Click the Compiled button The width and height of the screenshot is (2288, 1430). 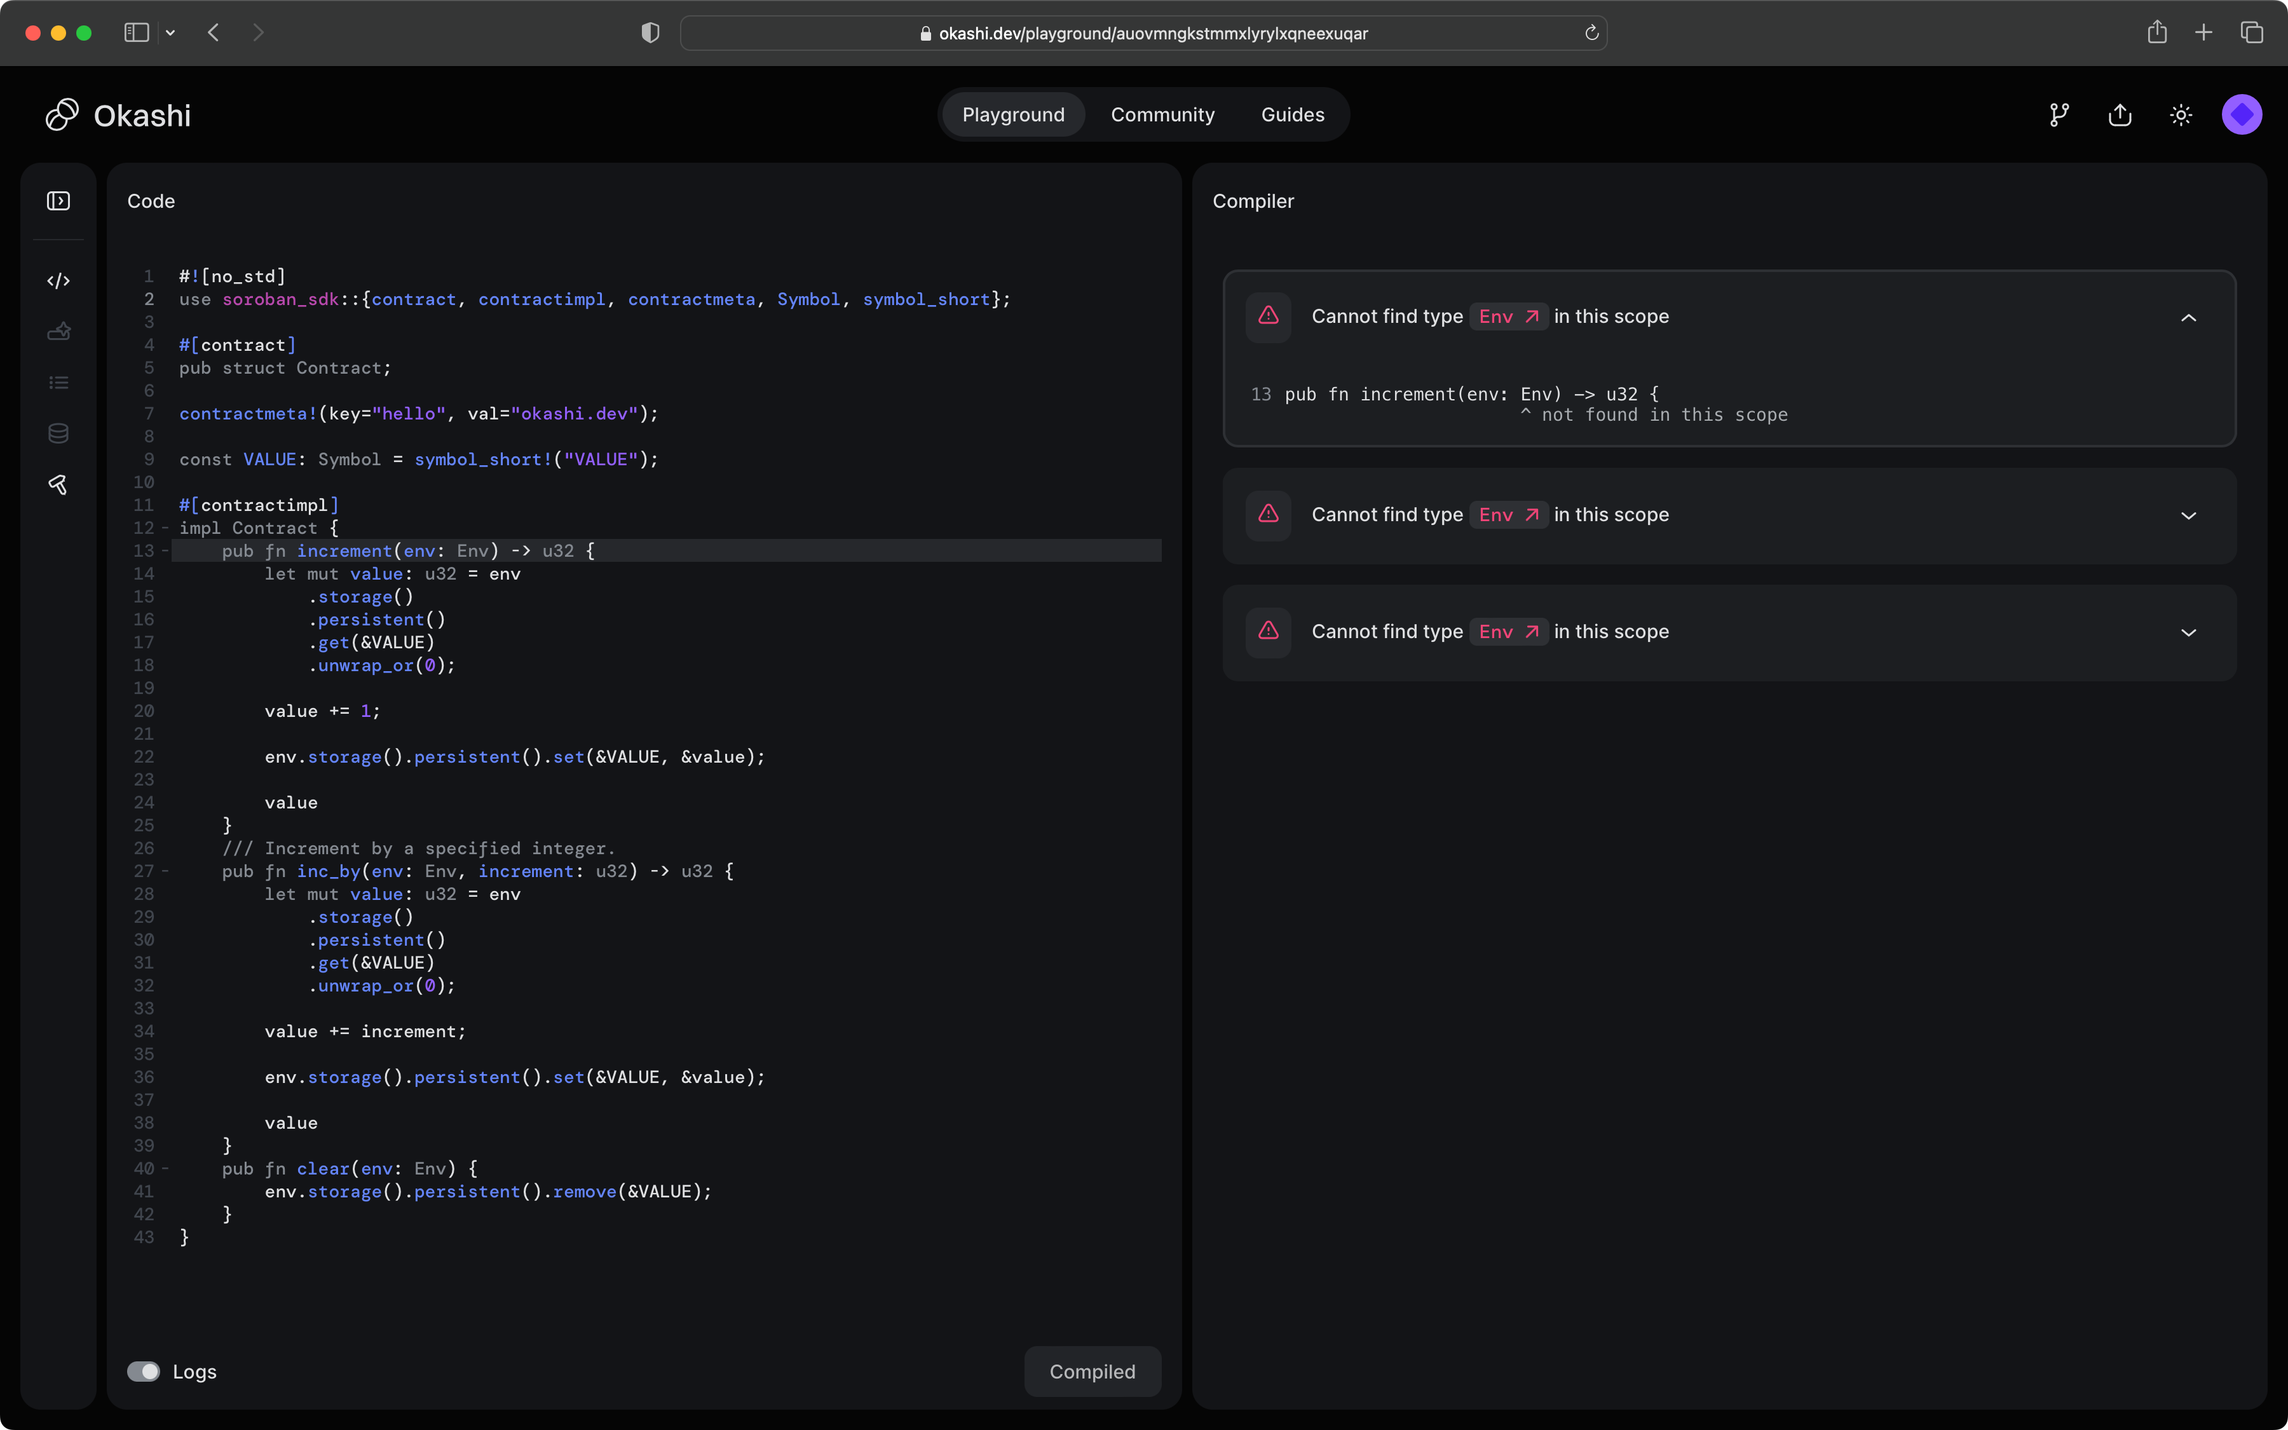pos(1092,1370)
